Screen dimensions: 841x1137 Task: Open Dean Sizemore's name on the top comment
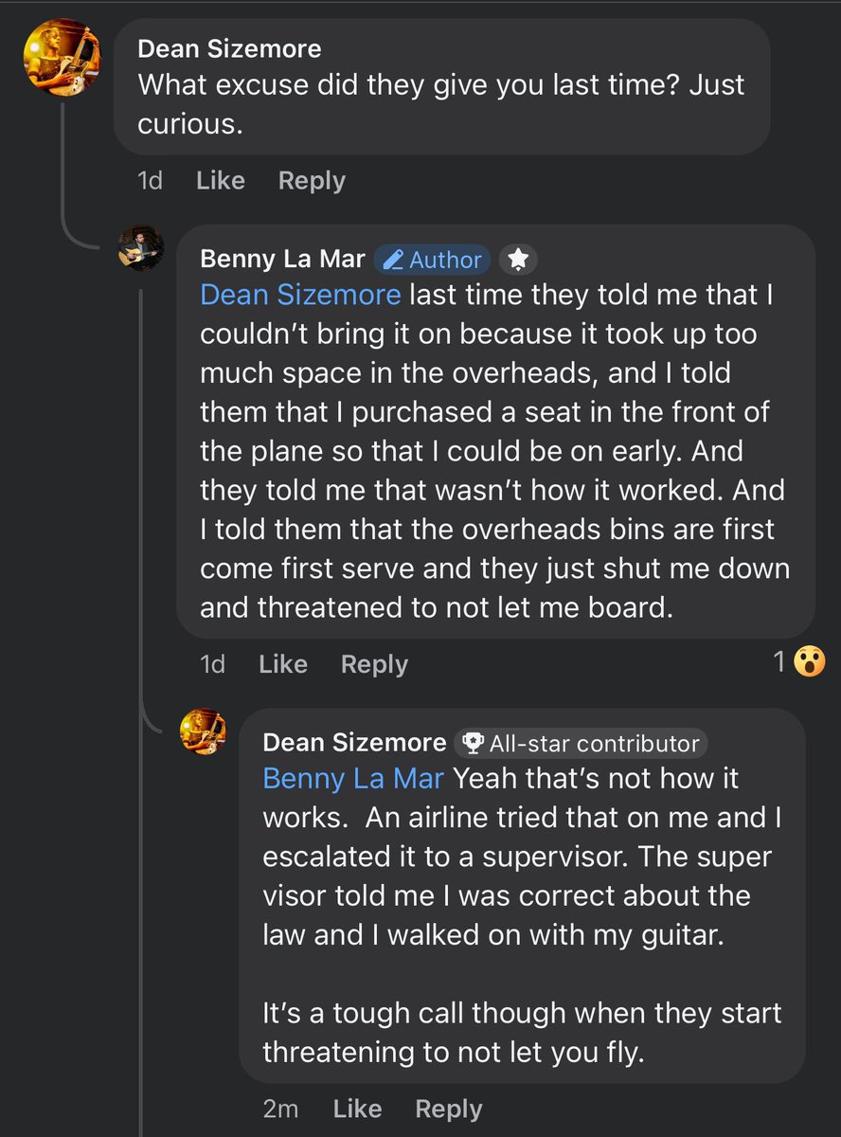229,48
